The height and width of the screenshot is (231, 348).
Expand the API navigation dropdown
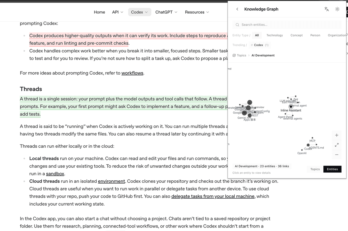(x=117, y=12)
